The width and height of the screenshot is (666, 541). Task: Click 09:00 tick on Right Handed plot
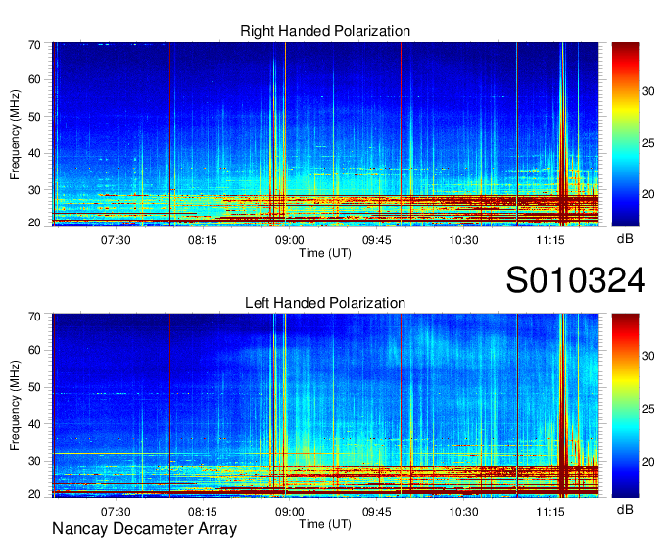tap(290, 240)
